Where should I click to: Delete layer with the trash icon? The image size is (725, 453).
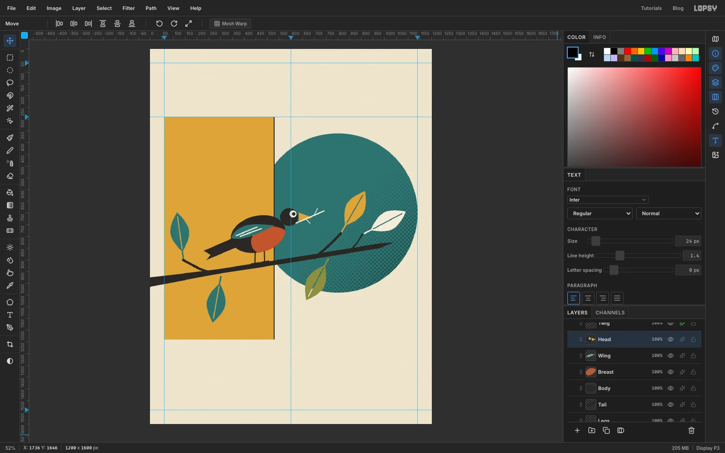(691, 430)
